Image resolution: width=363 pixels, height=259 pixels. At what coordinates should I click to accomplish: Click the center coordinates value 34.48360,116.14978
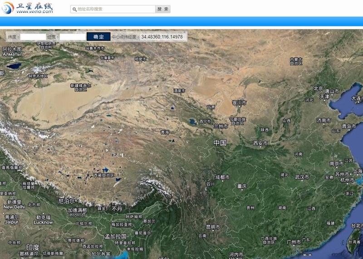[162, 37]
